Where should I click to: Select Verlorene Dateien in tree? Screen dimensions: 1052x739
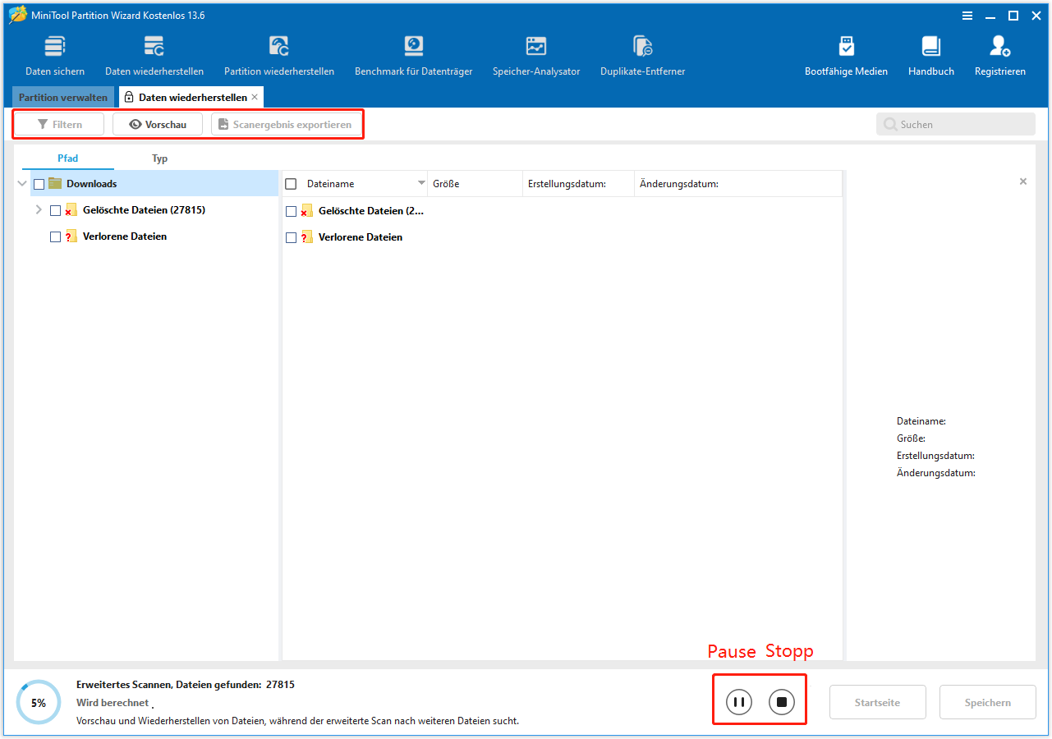tap(125, 236)
